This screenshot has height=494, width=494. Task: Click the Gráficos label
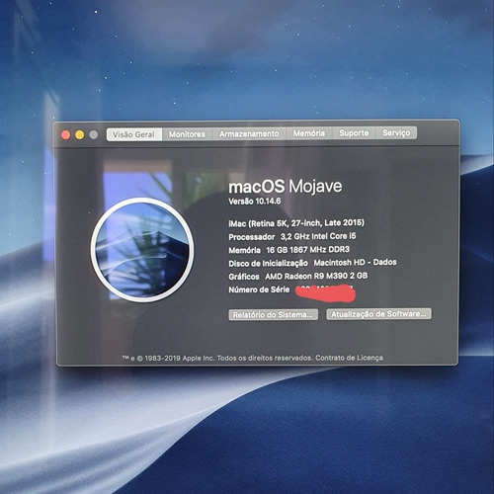point(244,277)
